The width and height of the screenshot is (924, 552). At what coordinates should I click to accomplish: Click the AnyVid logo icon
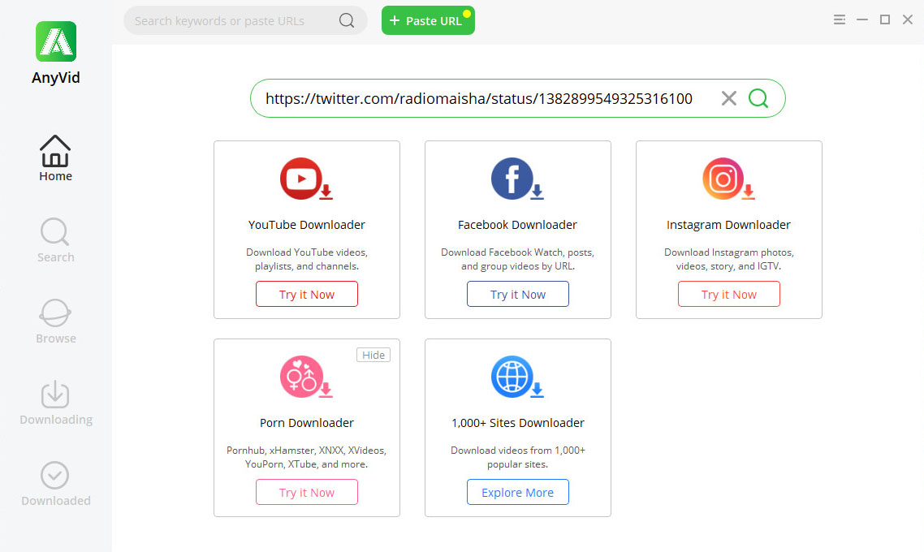pyautogui.click(x=56, y=42)
